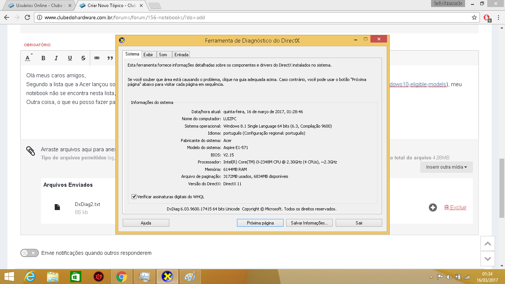Close the 'Criar Novo Tópico' tab

141,6
